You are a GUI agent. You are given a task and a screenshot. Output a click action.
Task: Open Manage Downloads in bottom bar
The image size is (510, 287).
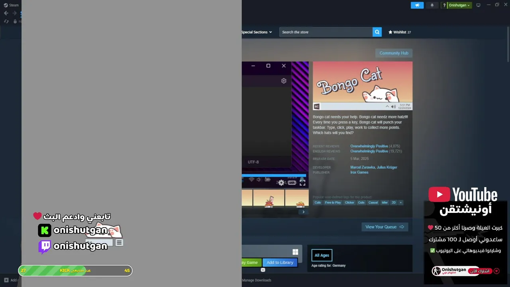pos(257,280)
